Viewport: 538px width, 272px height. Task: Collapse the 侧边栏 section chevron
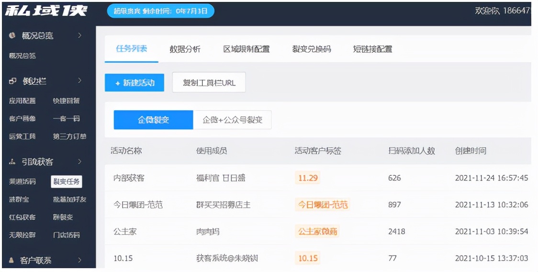80,81
